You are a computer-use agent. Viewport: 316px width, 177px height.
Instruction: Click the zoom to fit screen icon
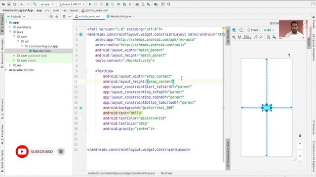click(x=300, y=162)
